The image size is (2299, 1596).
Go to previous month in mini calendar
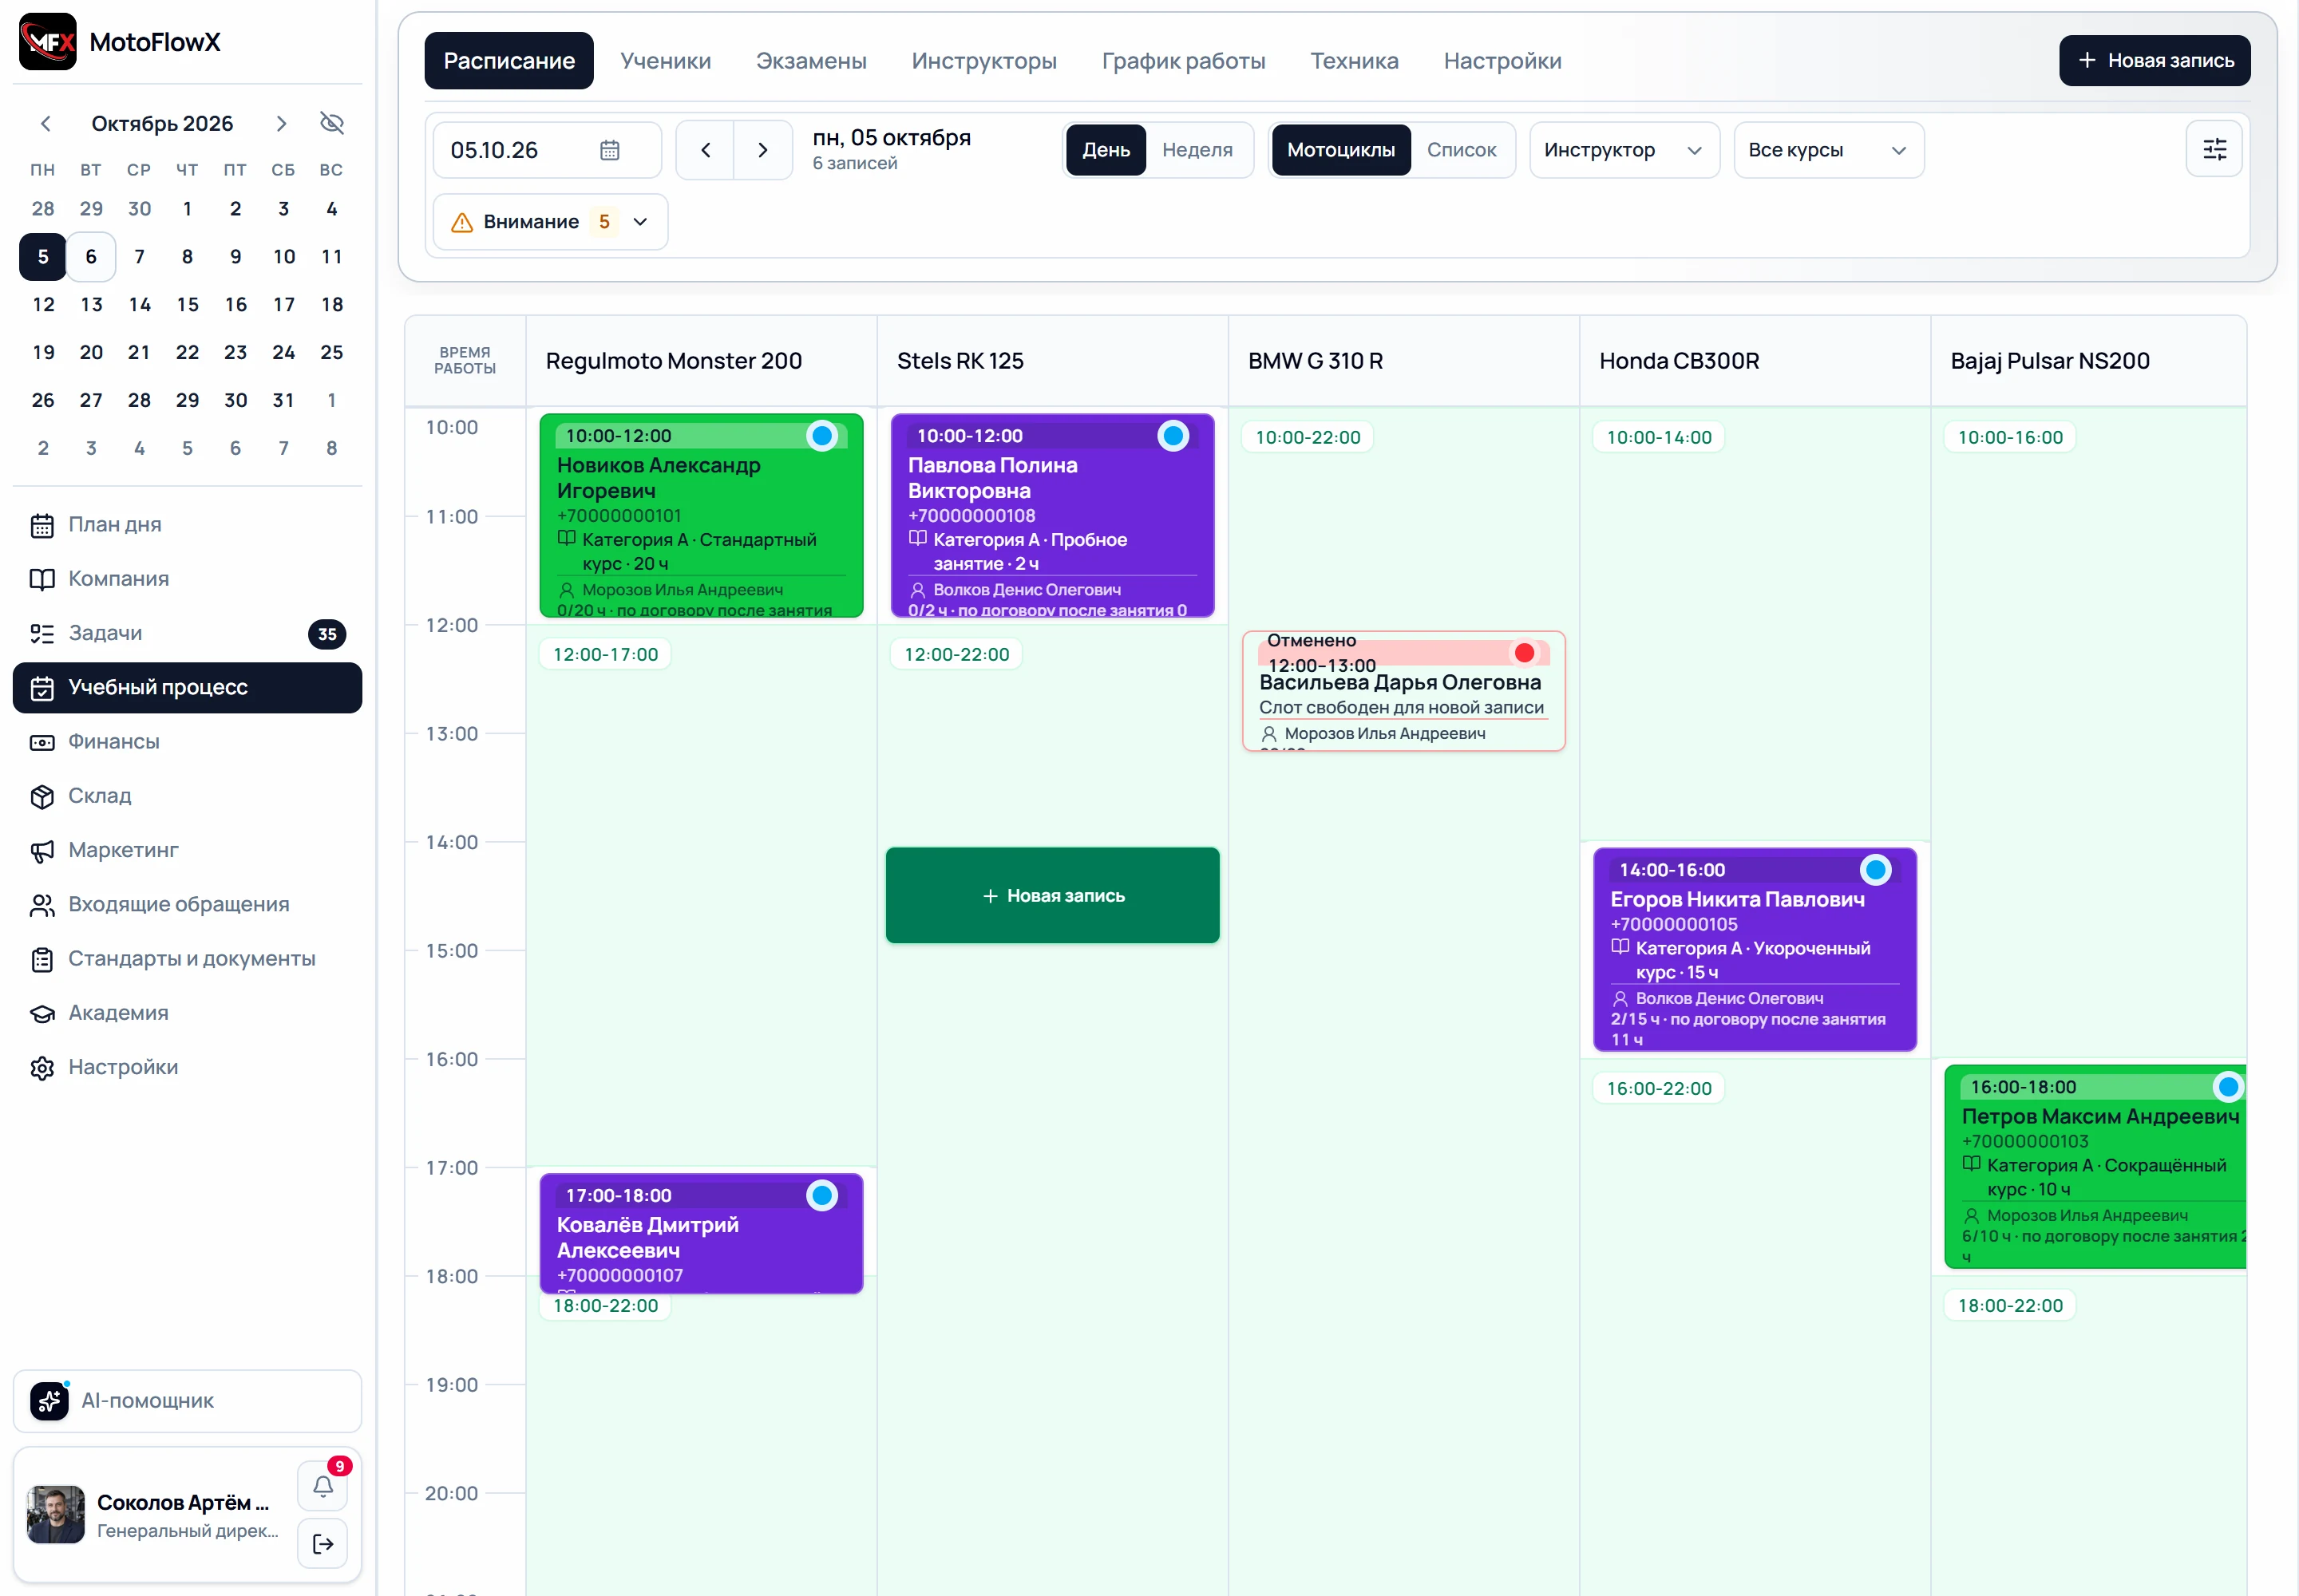click(x=45, y=123)
